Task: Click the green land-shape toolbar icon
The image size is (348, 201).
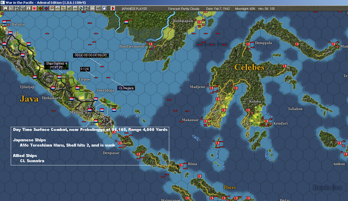Action: pos(69,8)
